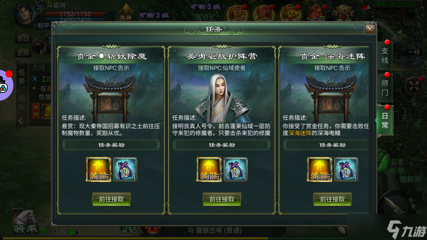This screenshot has width=427, height=240.
Task: Collapse the left panel with arrow
Action: [21, 121]
